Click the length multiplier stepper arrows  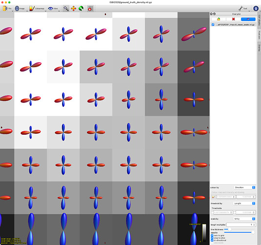point(254,224)
